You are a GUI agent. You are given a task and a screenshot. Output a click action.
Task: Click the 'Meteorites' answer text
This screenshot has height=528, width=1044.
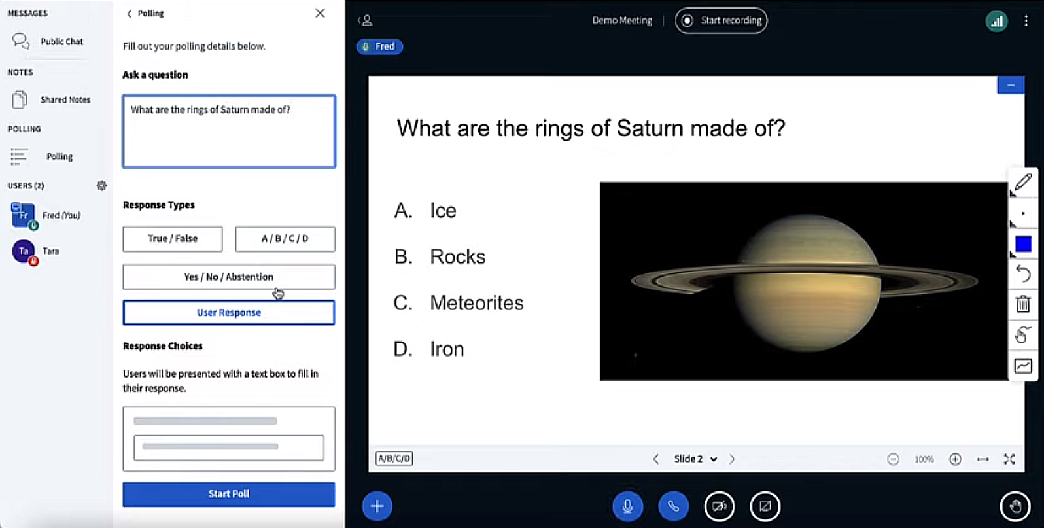[477, 303]
